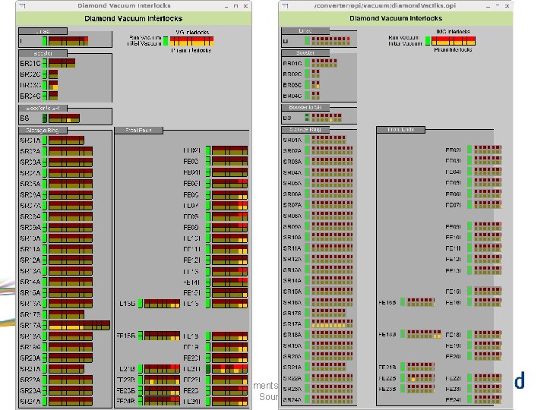Screen dimensions: 547x410
Task: Click the SR17A interlock squares in right window
Action: pos(332,323)
